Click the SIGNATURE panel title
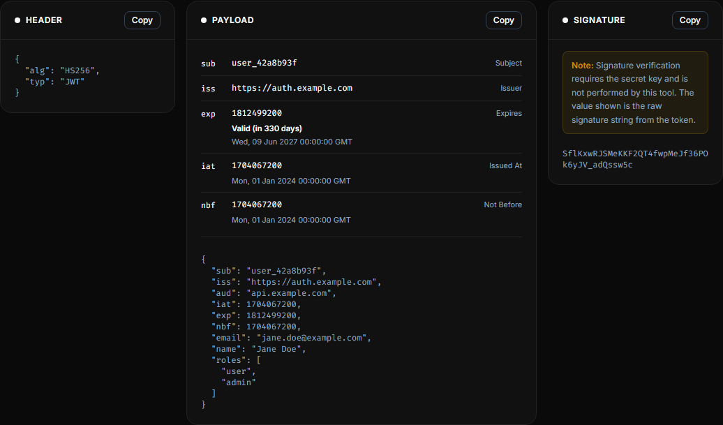This screenshot has width=723, height=425. [x=599, y=20]
